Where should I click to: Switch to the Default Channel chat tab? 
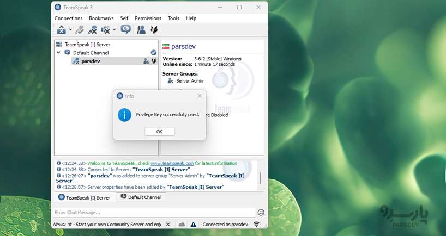coord(141,197)
